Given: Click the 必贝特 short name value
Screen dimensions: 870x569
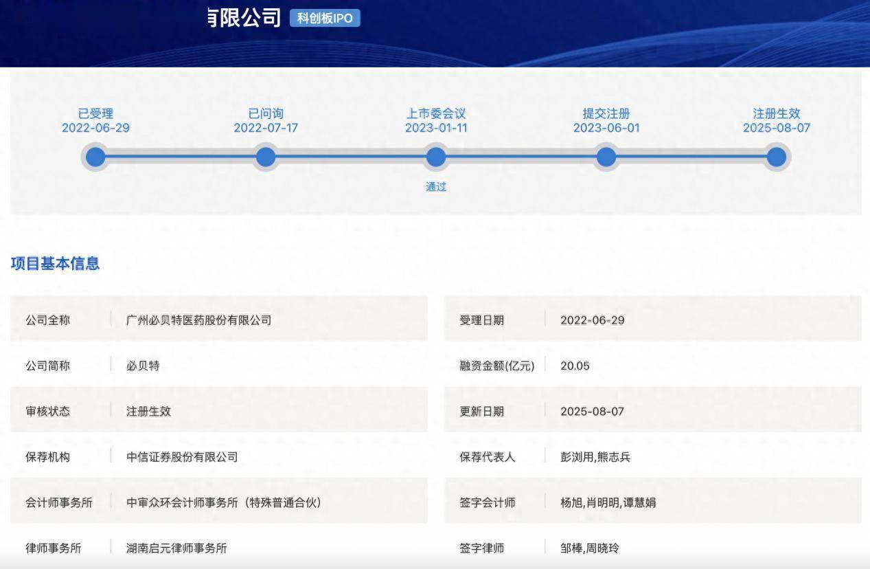Looking at the screenshot, I should (x=143, y=366).
